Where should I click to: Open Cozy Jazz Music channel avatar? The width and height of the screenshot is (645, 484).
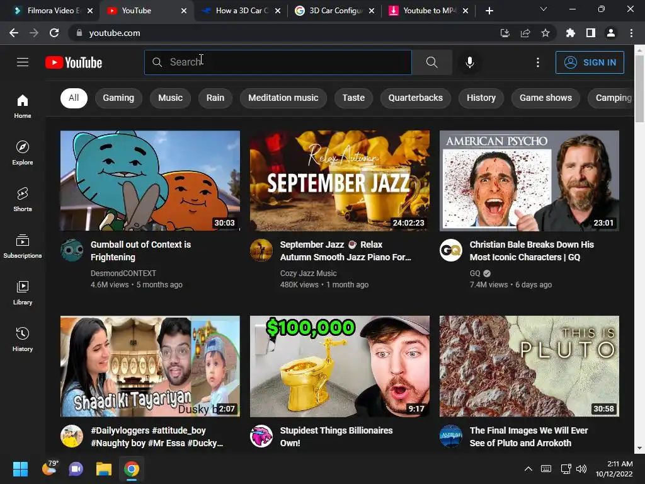coord(261,250)
